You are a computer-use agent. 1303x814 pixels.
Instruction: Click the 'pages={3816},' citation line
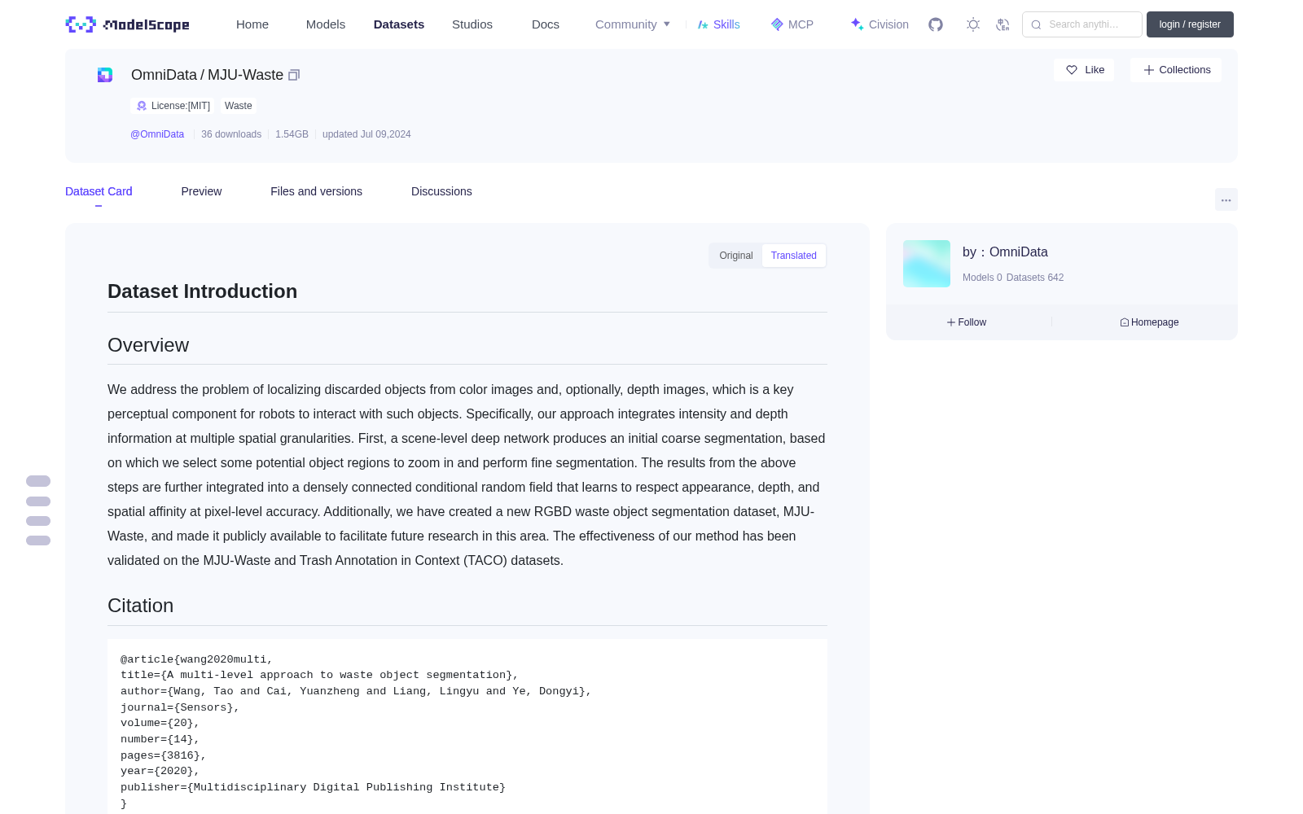coord(164,755)
